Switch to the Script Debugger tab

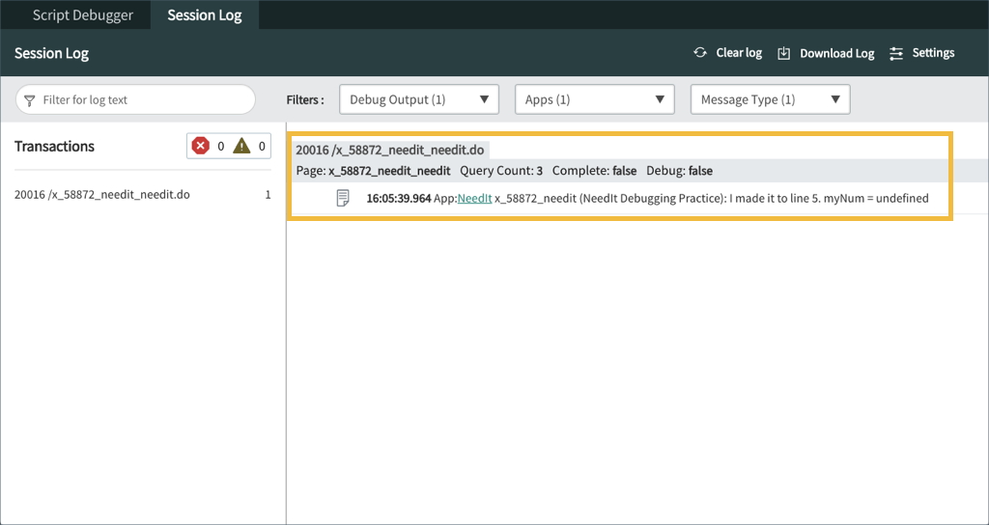[x=83, y=15]
